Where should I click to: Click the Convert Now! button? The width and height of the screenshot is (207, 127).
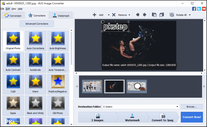pyautogui.click(x=192, y=117)
